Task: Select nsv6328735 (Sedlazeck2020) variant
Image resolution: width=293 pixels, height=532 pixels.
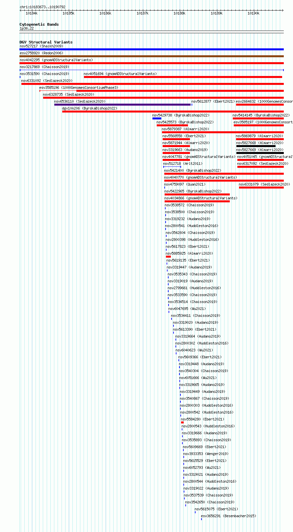Action: point(68,94)
